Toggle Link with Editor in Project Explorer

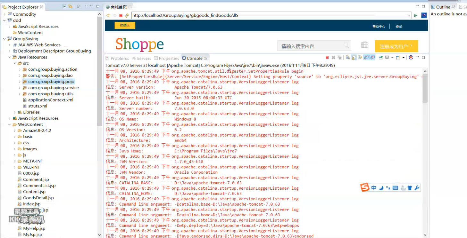[x=70, y=6]
